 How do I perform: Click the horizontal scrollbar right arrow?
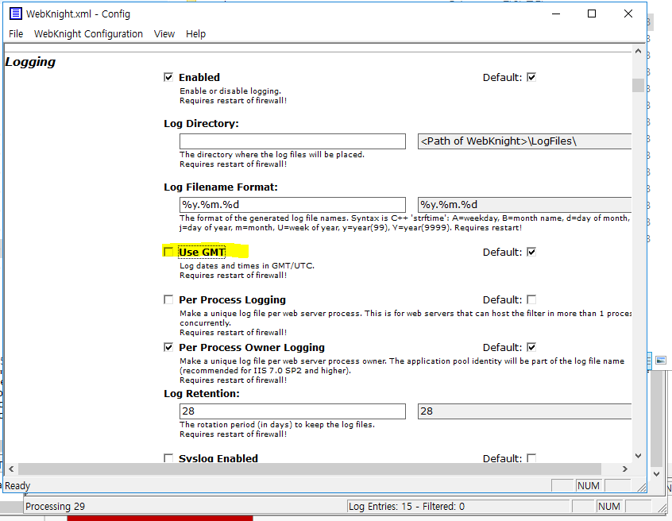pyautogui.click(x=625, y=469)
